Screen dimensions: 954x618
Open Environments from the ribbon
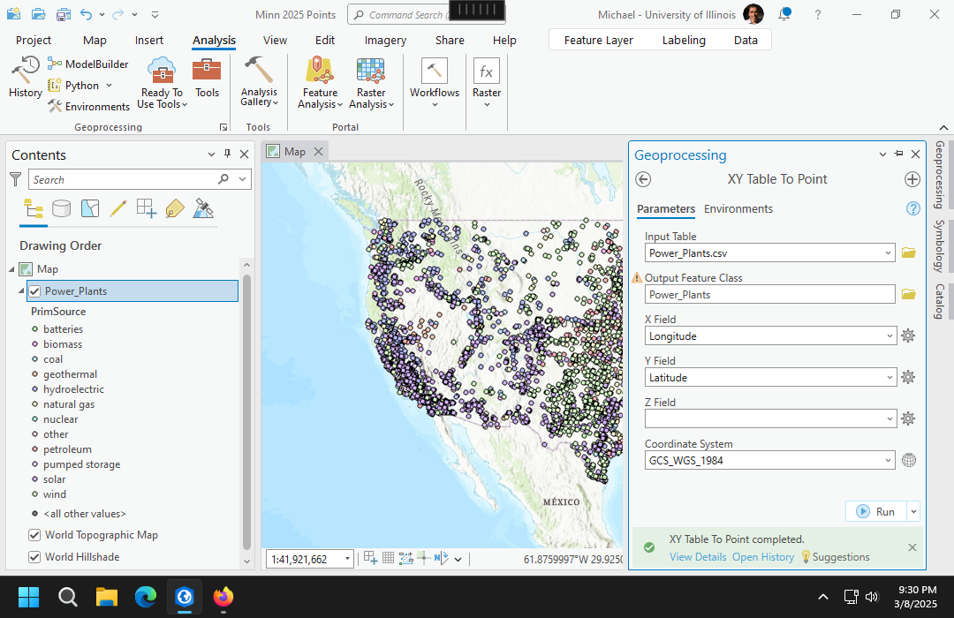click(88, 107)
